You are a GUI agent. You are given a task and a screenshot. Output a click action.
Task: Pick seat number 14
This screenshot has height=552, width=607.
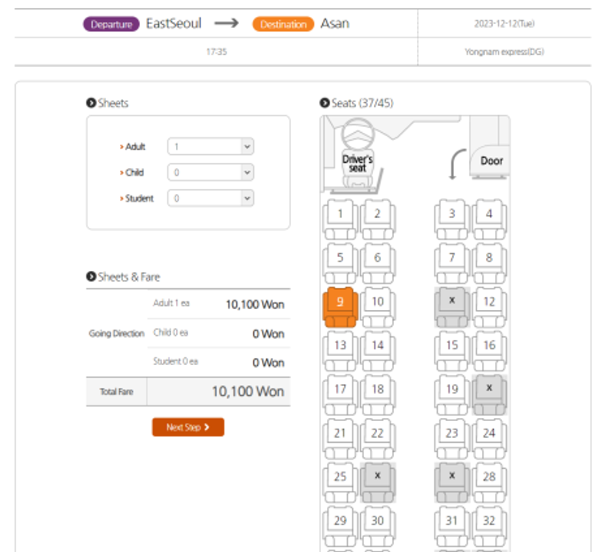click(378, 351)
